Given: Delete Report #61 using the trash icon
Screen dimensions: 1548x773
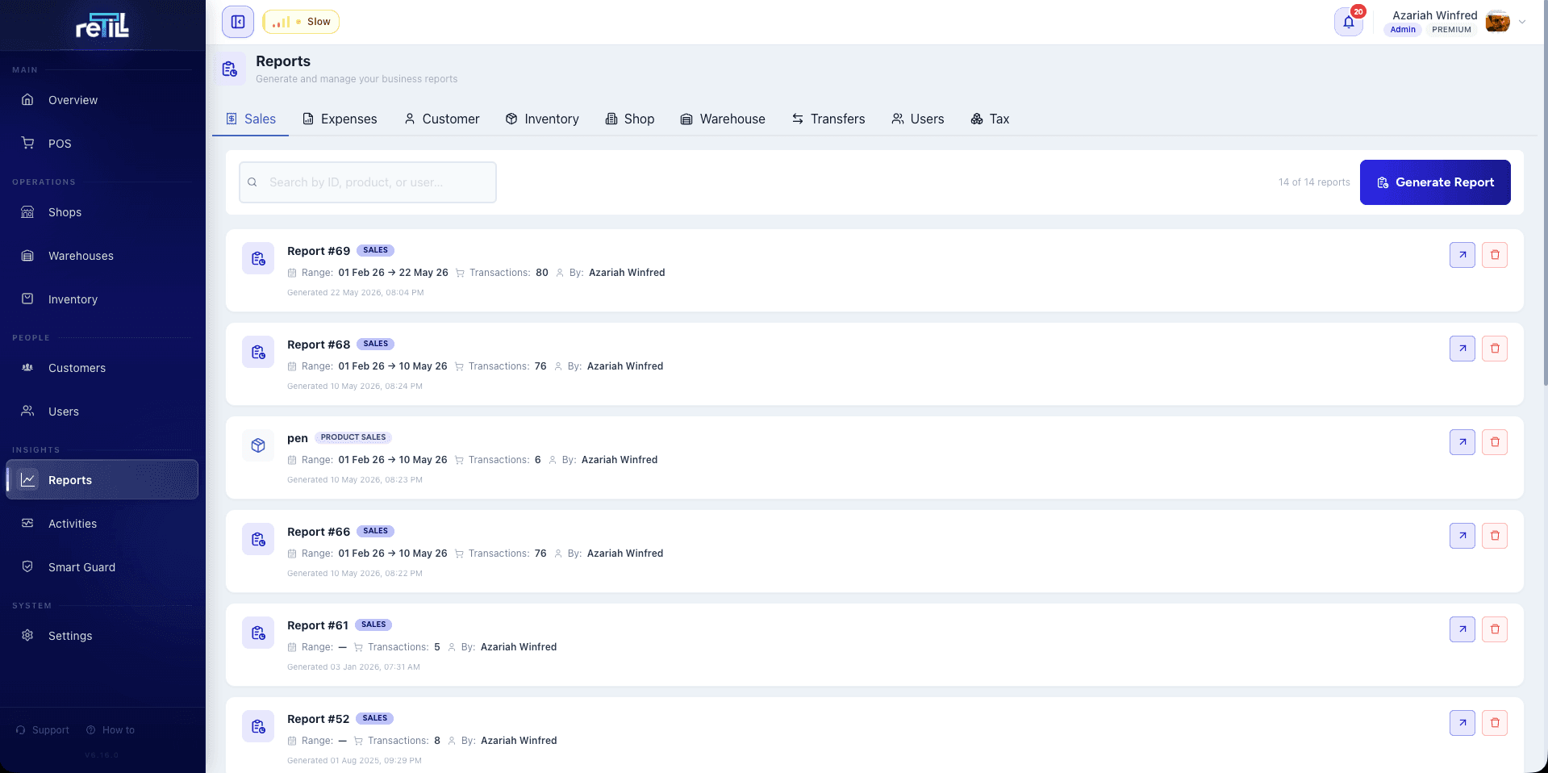Looking at the screenshot, I should [x=1495, y=629].
